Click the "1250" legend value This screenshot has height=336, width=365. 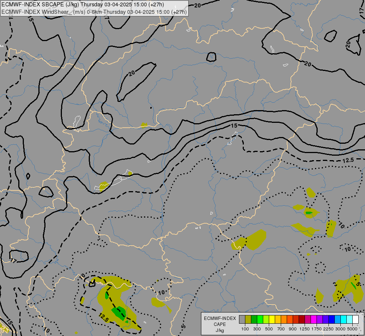coord(305,329)
